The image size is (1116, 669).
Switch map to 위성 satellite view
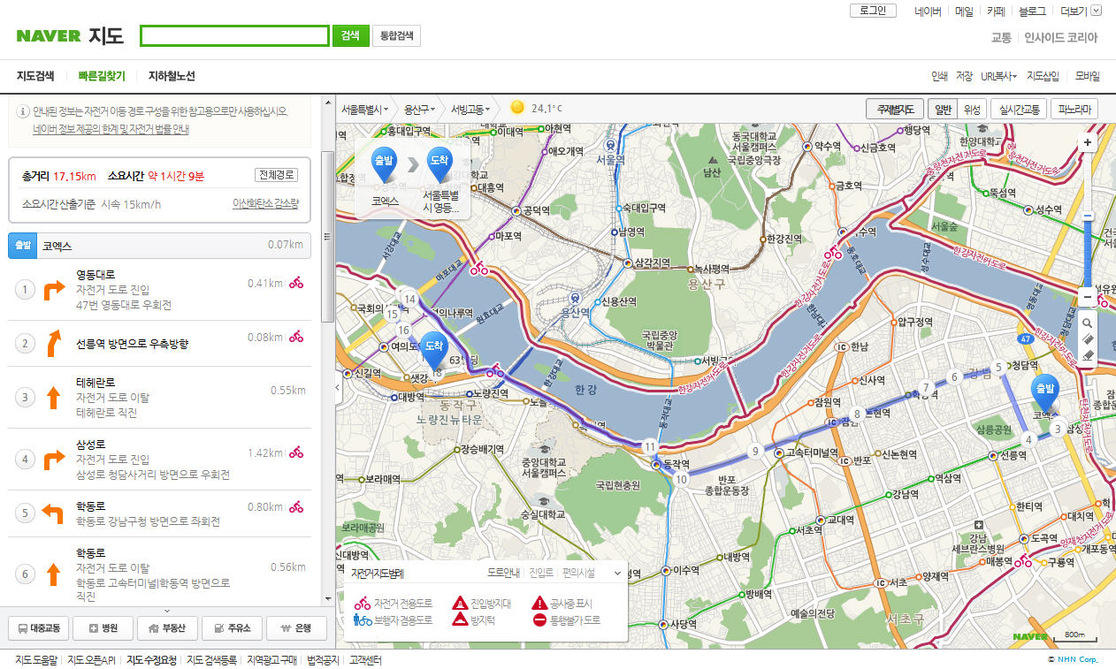pos(971,110)
